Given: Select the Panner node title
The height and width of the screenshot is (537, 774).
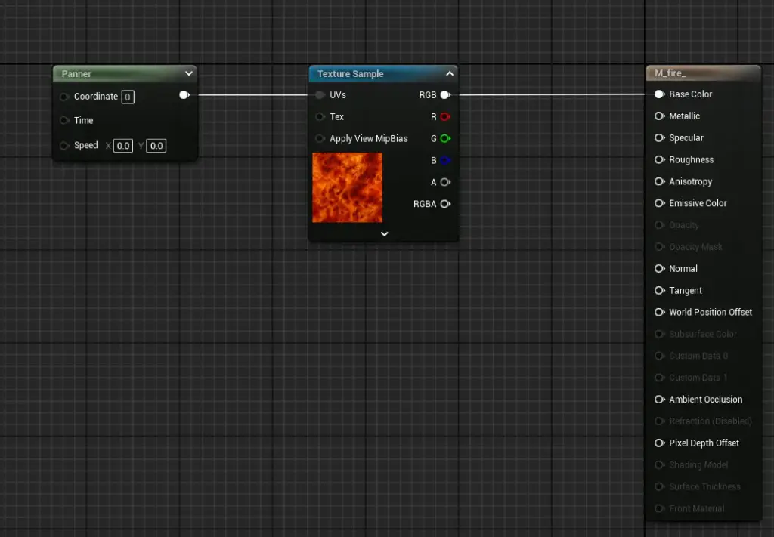Looking at the screenshot, I should [x=76, y=74].
